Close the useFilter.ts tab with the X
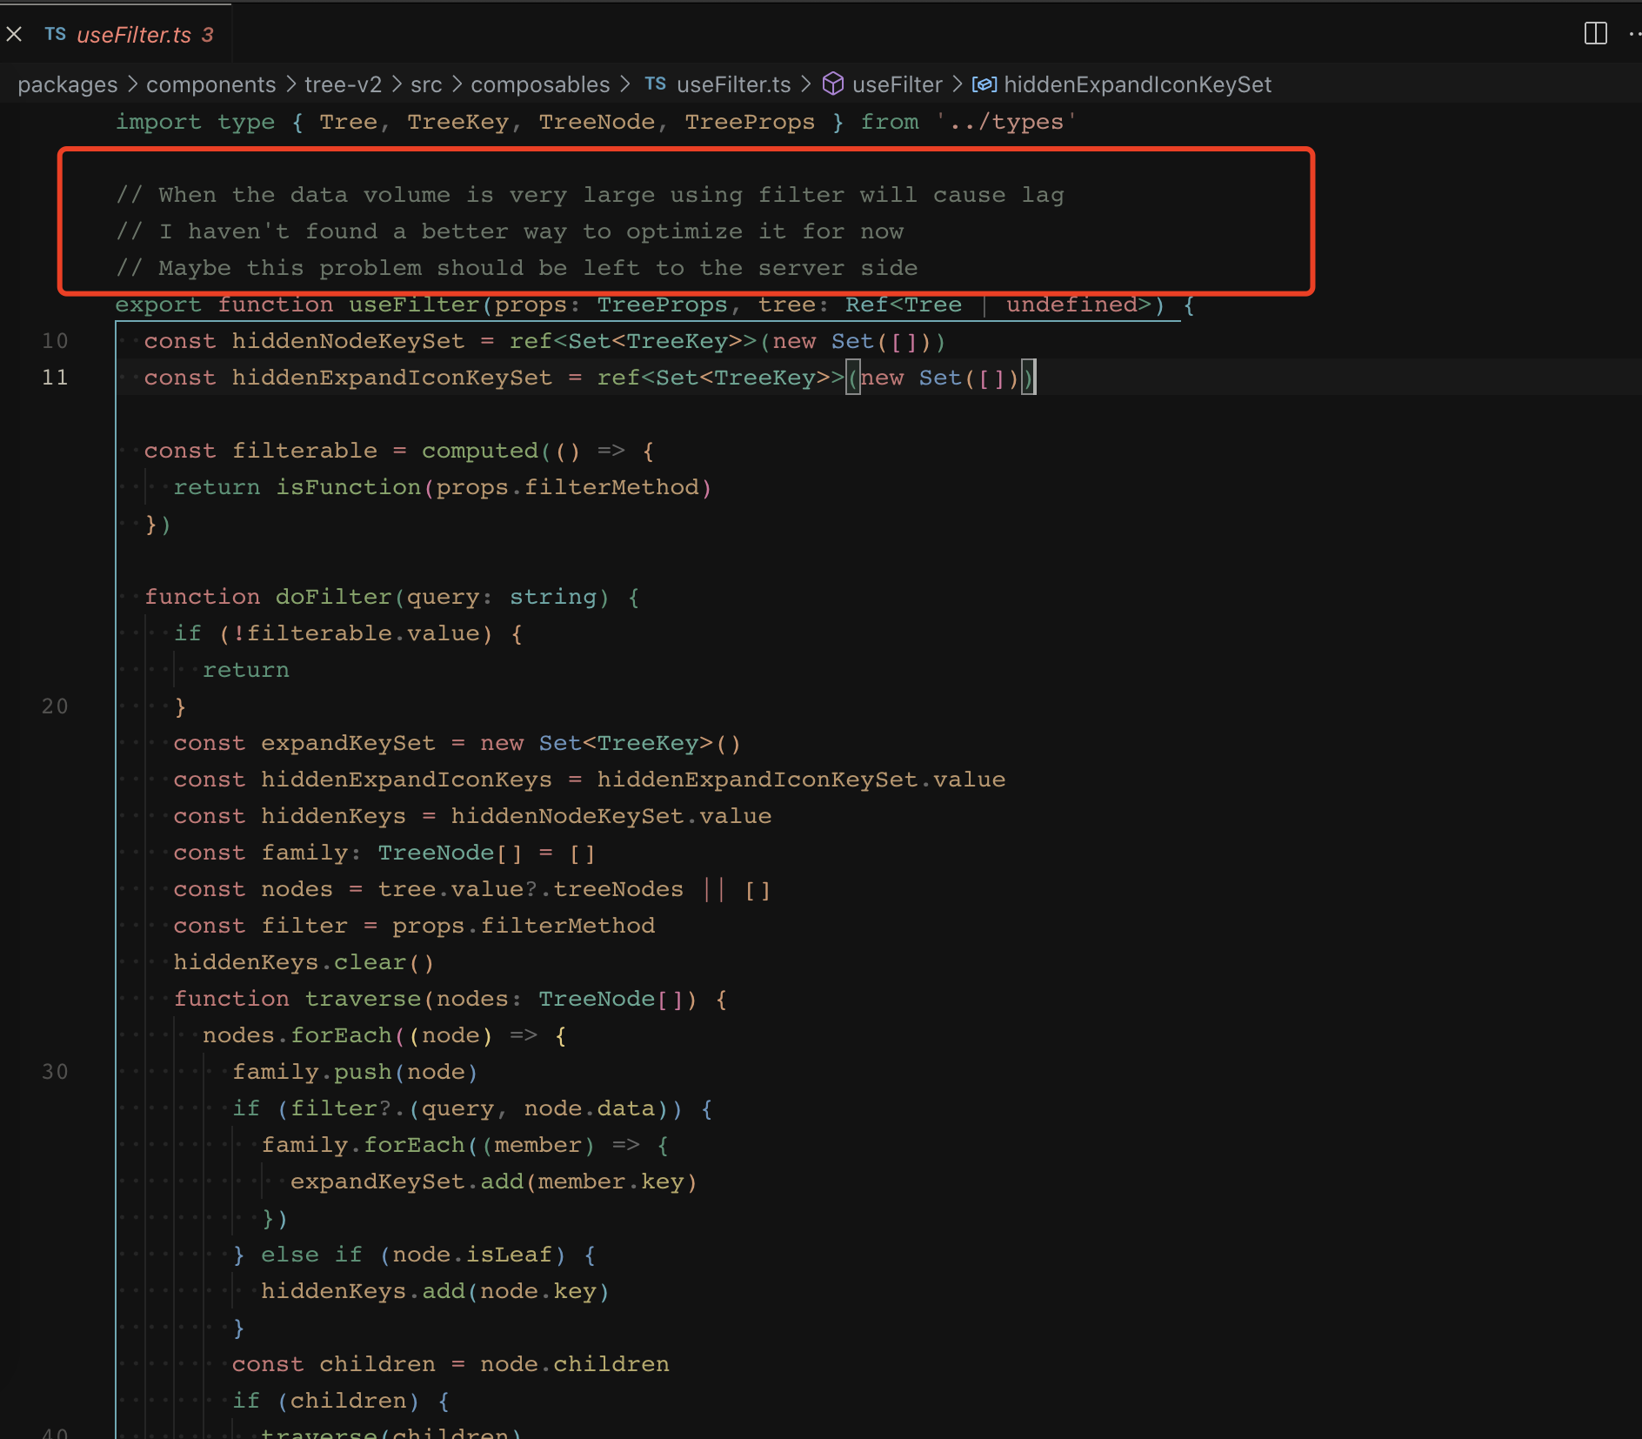1642x1439 pixels. pyautogui.click(x=14, y=34)
